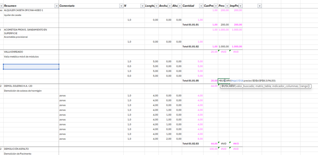This screenshot has height=155, width=318.
Task: Click the BUSCARV function name in the tooltip
Action: [228, 86]
